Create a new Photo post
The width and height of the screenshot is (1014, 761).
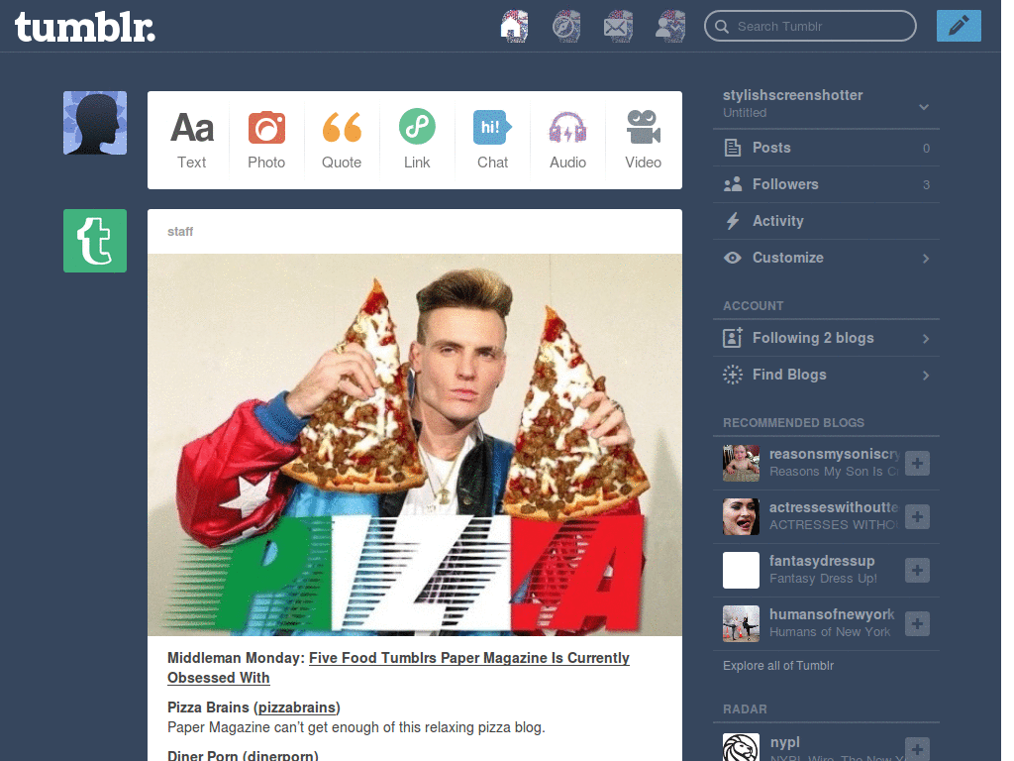pyautogui.click(x=266, y=141)
